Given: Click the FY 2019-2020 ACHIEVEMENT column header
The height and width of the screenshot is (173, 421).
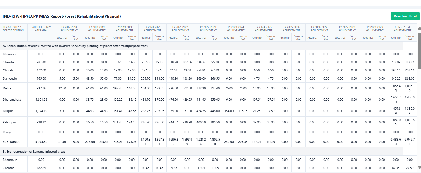Looking at the screenshot, I should (x=125, y=28).
